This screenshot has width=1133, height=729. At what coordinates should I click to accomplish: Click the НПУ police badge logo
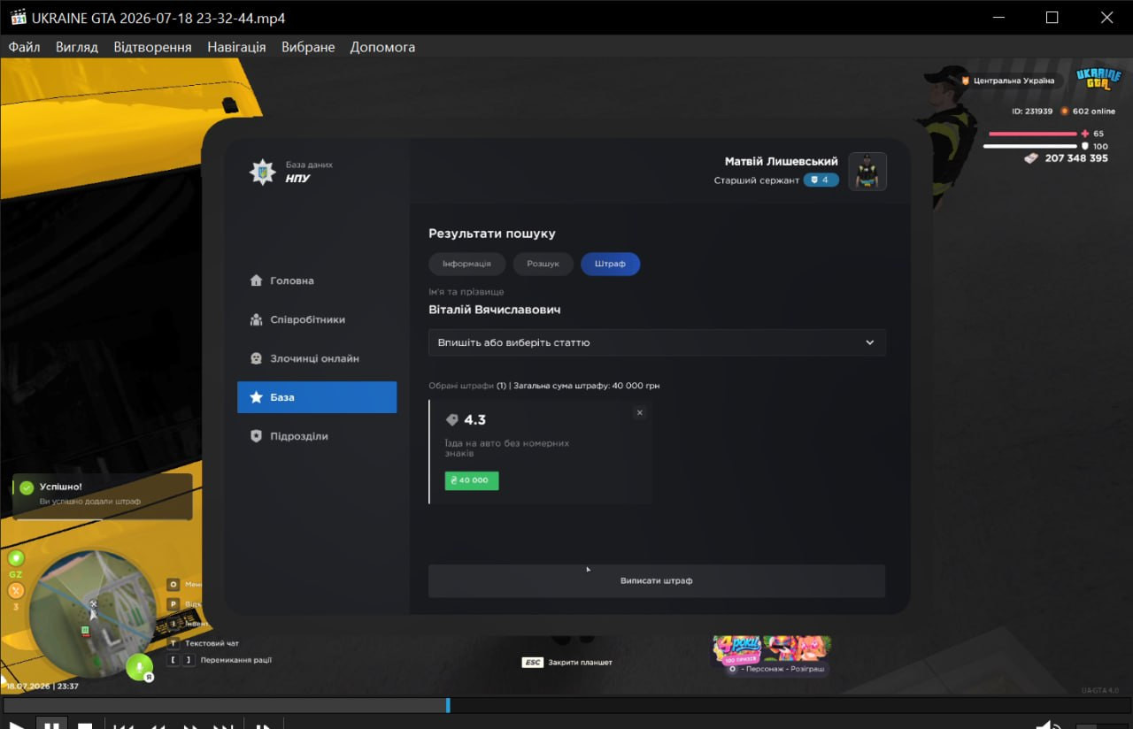click(262, 172)
